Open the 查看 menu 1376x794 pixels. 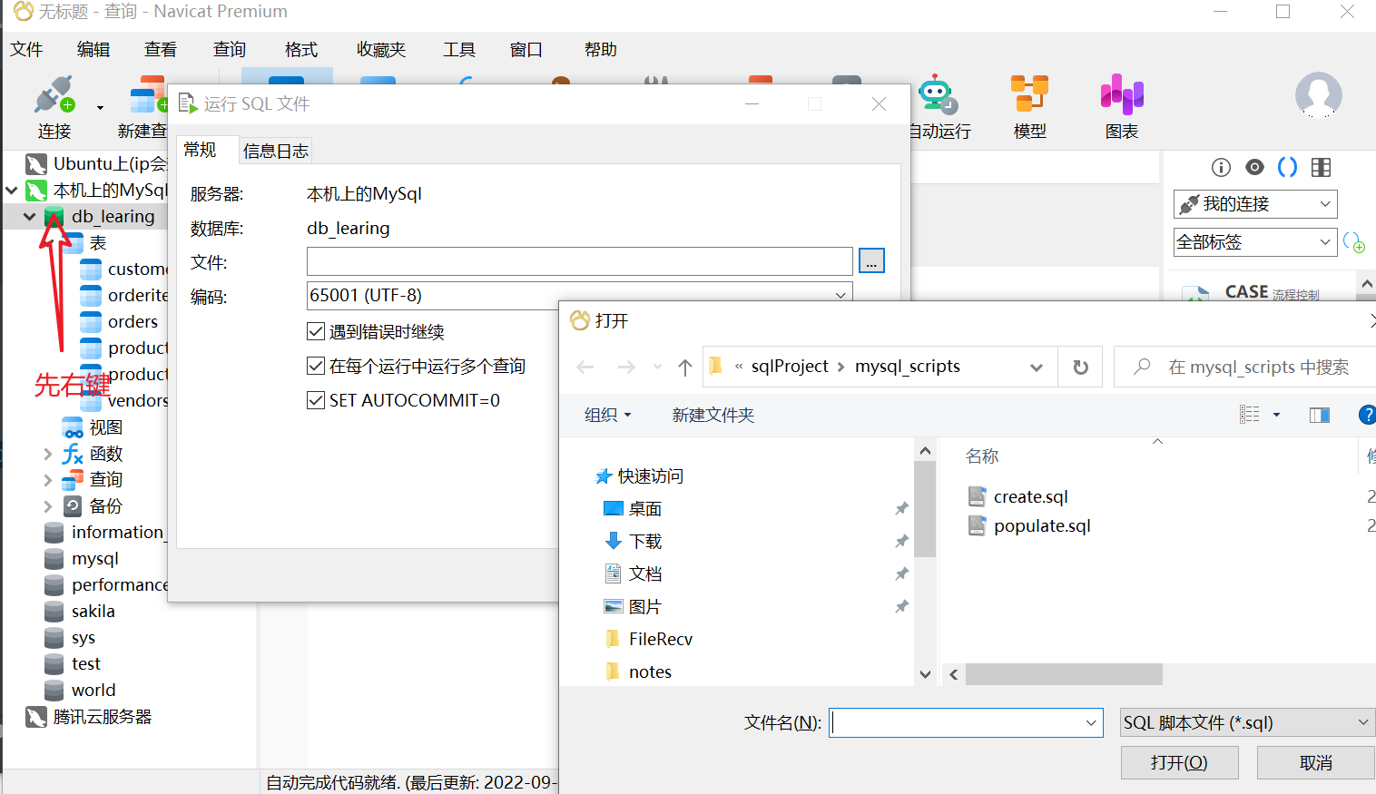[161, 49]
